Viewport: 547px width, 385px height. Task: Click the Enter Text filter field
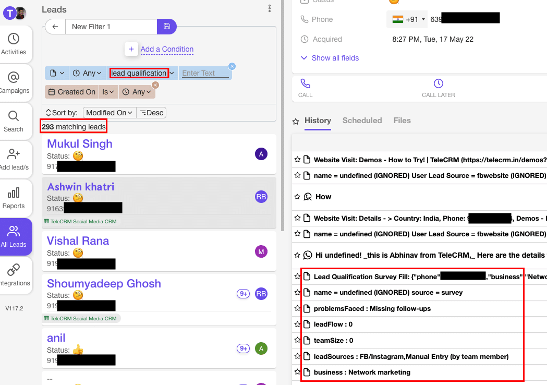pos(205,73)
